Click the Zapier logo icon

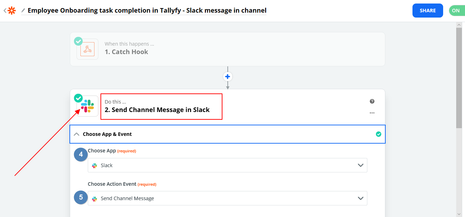click(x=11, y=10)
